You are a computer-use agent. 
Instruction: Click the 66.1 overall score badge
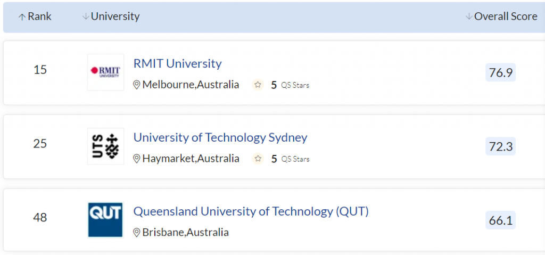pos(500,220)
